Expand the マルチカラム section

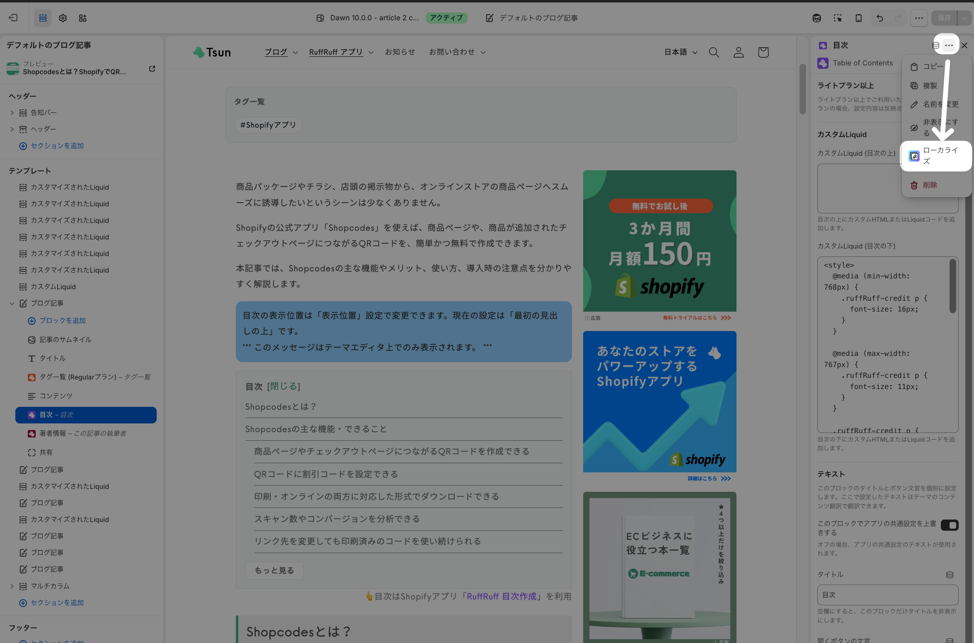pyautogui.click(x=12, y=586)
